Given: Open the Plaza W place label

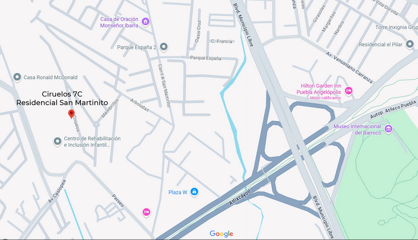Looking at the screenshot, I should click(x=178, y=192).
